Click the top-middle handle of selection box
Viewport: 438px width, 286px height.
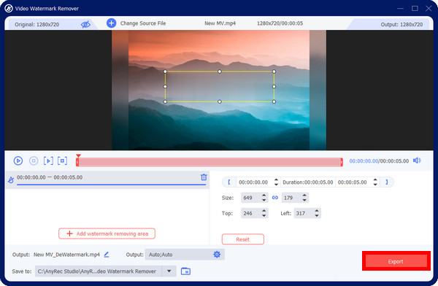220,71
